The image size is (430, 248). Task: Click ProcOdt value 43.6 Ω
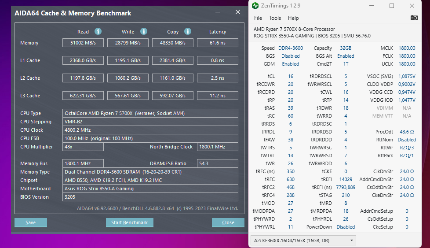pyautogui.click(x=407, y=132)
